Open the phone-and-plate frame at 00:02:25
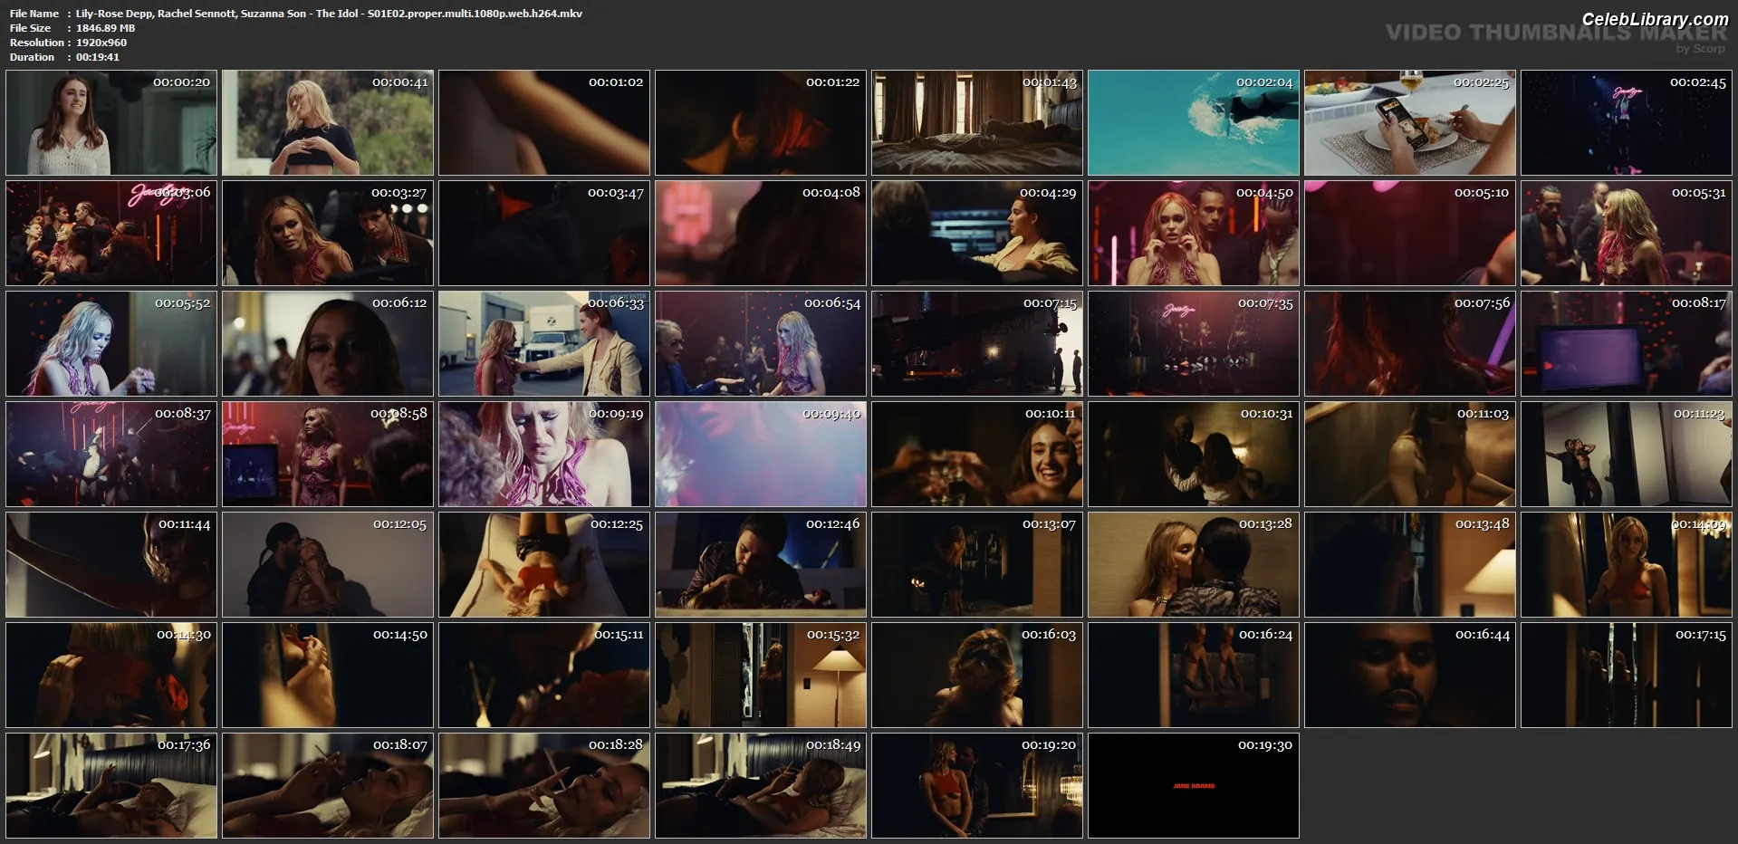 coord(1410,122)
